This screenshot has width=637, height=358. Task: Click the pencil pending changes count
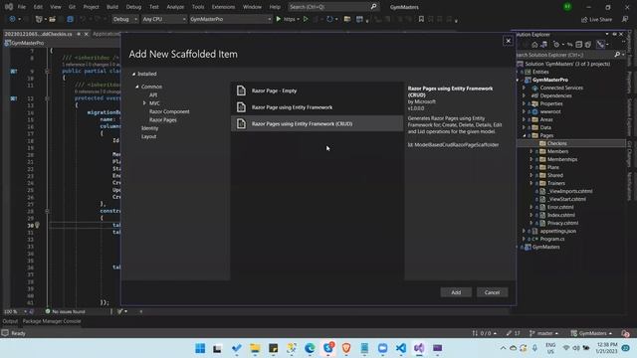[x=514, y=333]
